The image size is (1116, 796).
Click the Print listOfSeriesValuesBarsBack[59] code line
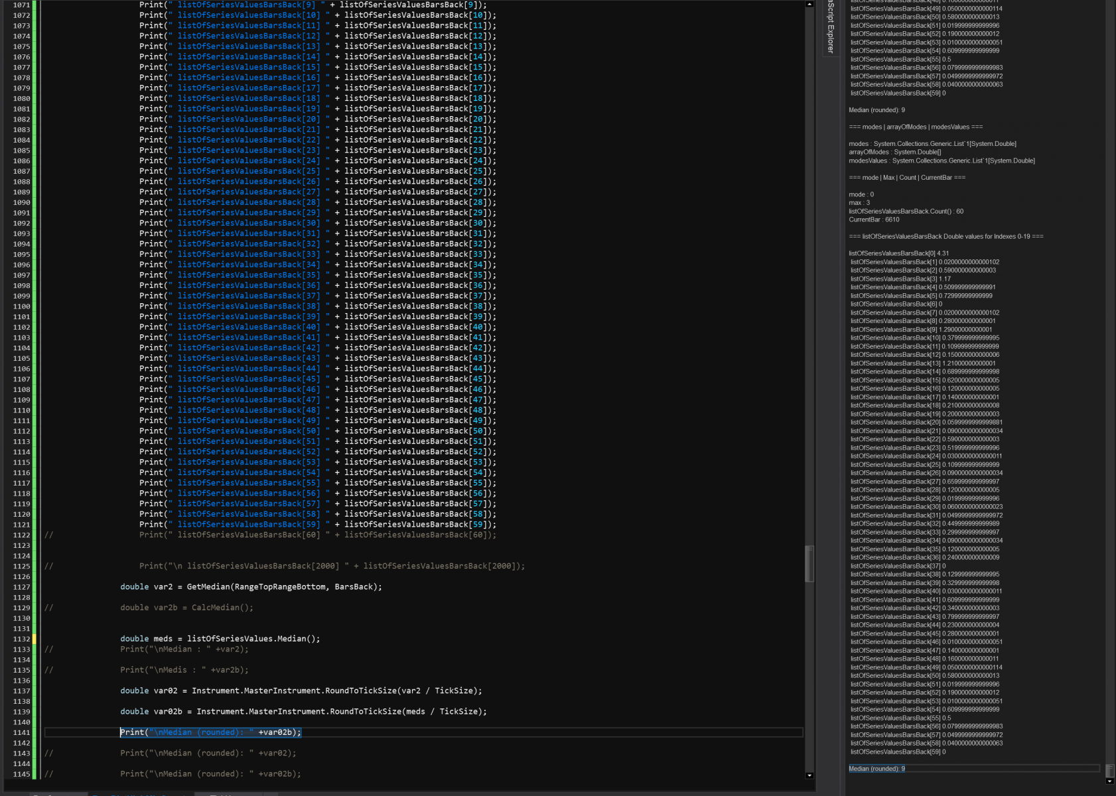[x=318, y=525]
